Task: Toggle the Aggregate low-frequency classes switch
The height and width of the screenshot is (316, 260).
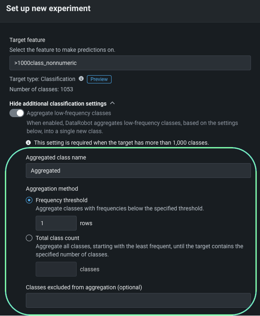Action: pos(17,113)
